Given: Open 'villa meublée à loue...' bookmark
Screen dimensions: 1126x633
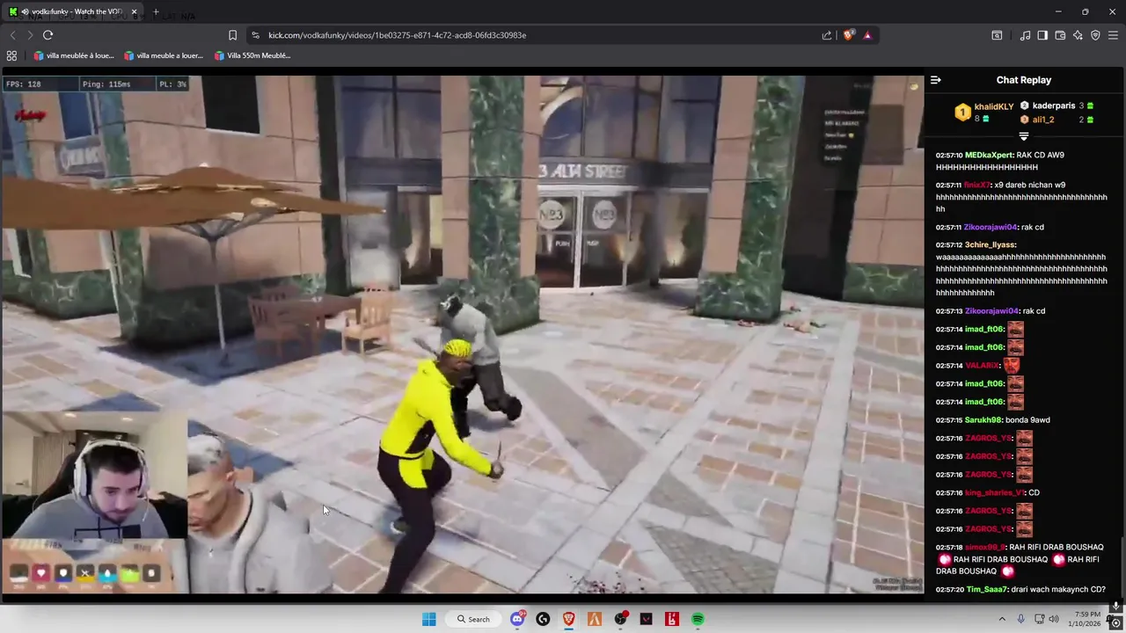Looking at the screenshot, I should [74, 55].
